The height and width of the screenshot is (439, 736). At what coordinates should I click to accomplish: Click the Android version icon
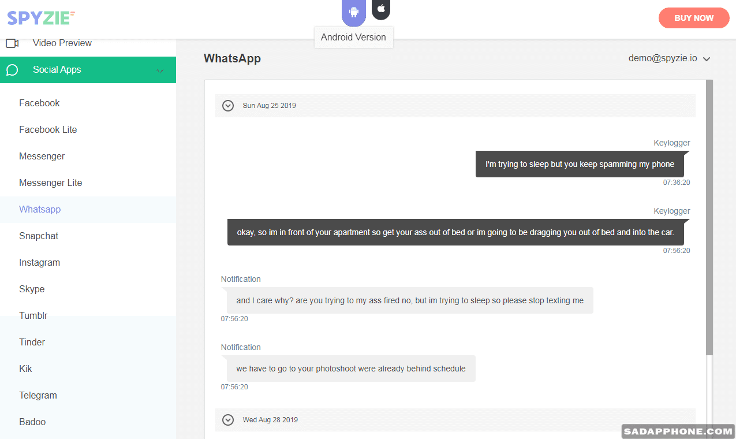coord(353,12)
